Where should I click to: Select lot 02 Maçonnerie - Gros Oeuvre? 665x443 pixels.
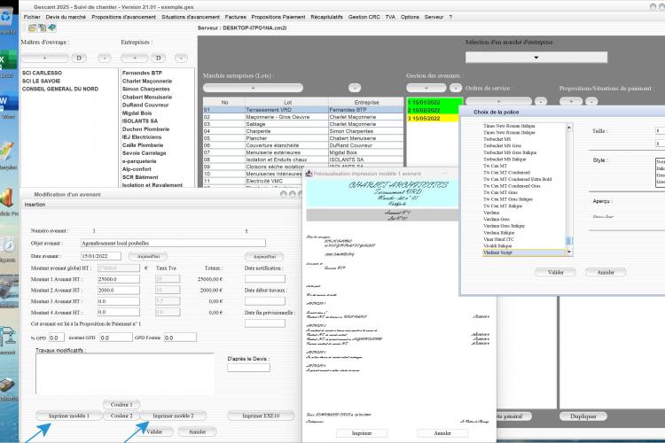point(303,117)
